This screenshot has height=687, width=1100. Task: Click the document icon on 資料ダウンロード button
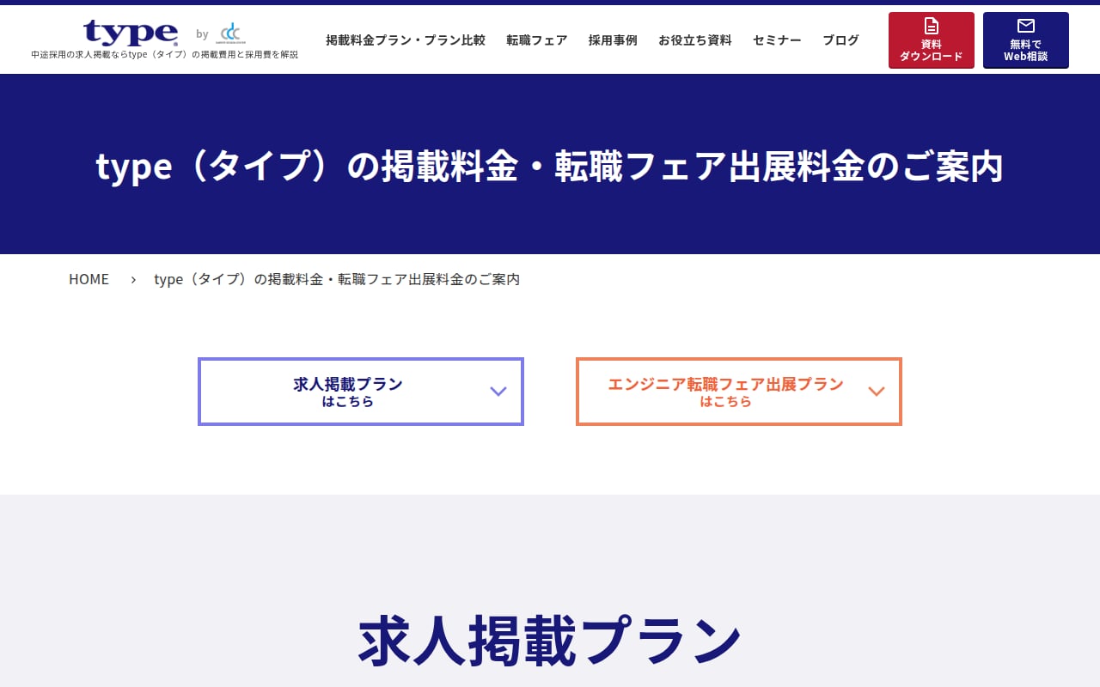[x=931, y=26]
